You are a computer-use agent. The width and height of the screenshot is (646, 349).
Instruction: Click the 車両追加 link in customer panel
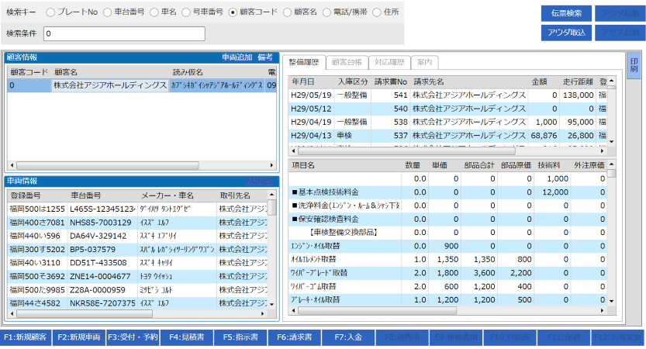[237, 57]
